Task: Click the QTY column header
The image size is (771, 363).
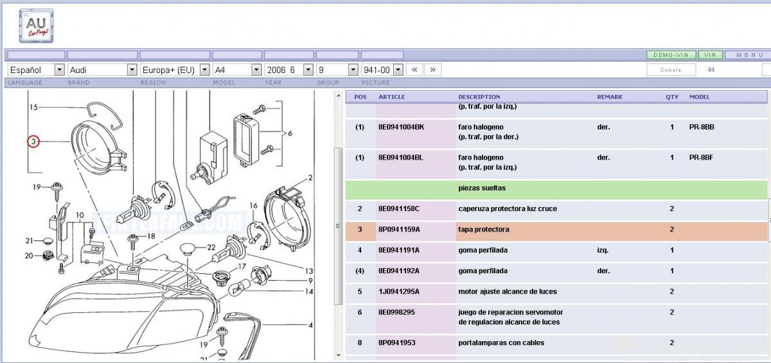Action: (672, 97)
